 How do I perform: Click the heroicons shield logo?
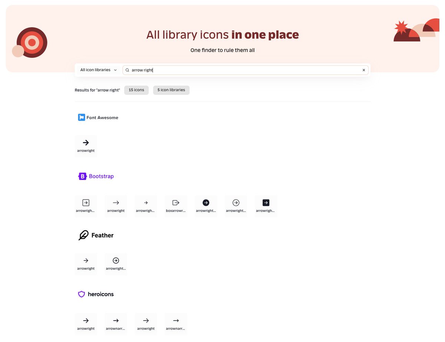click(x=82, y=294)
